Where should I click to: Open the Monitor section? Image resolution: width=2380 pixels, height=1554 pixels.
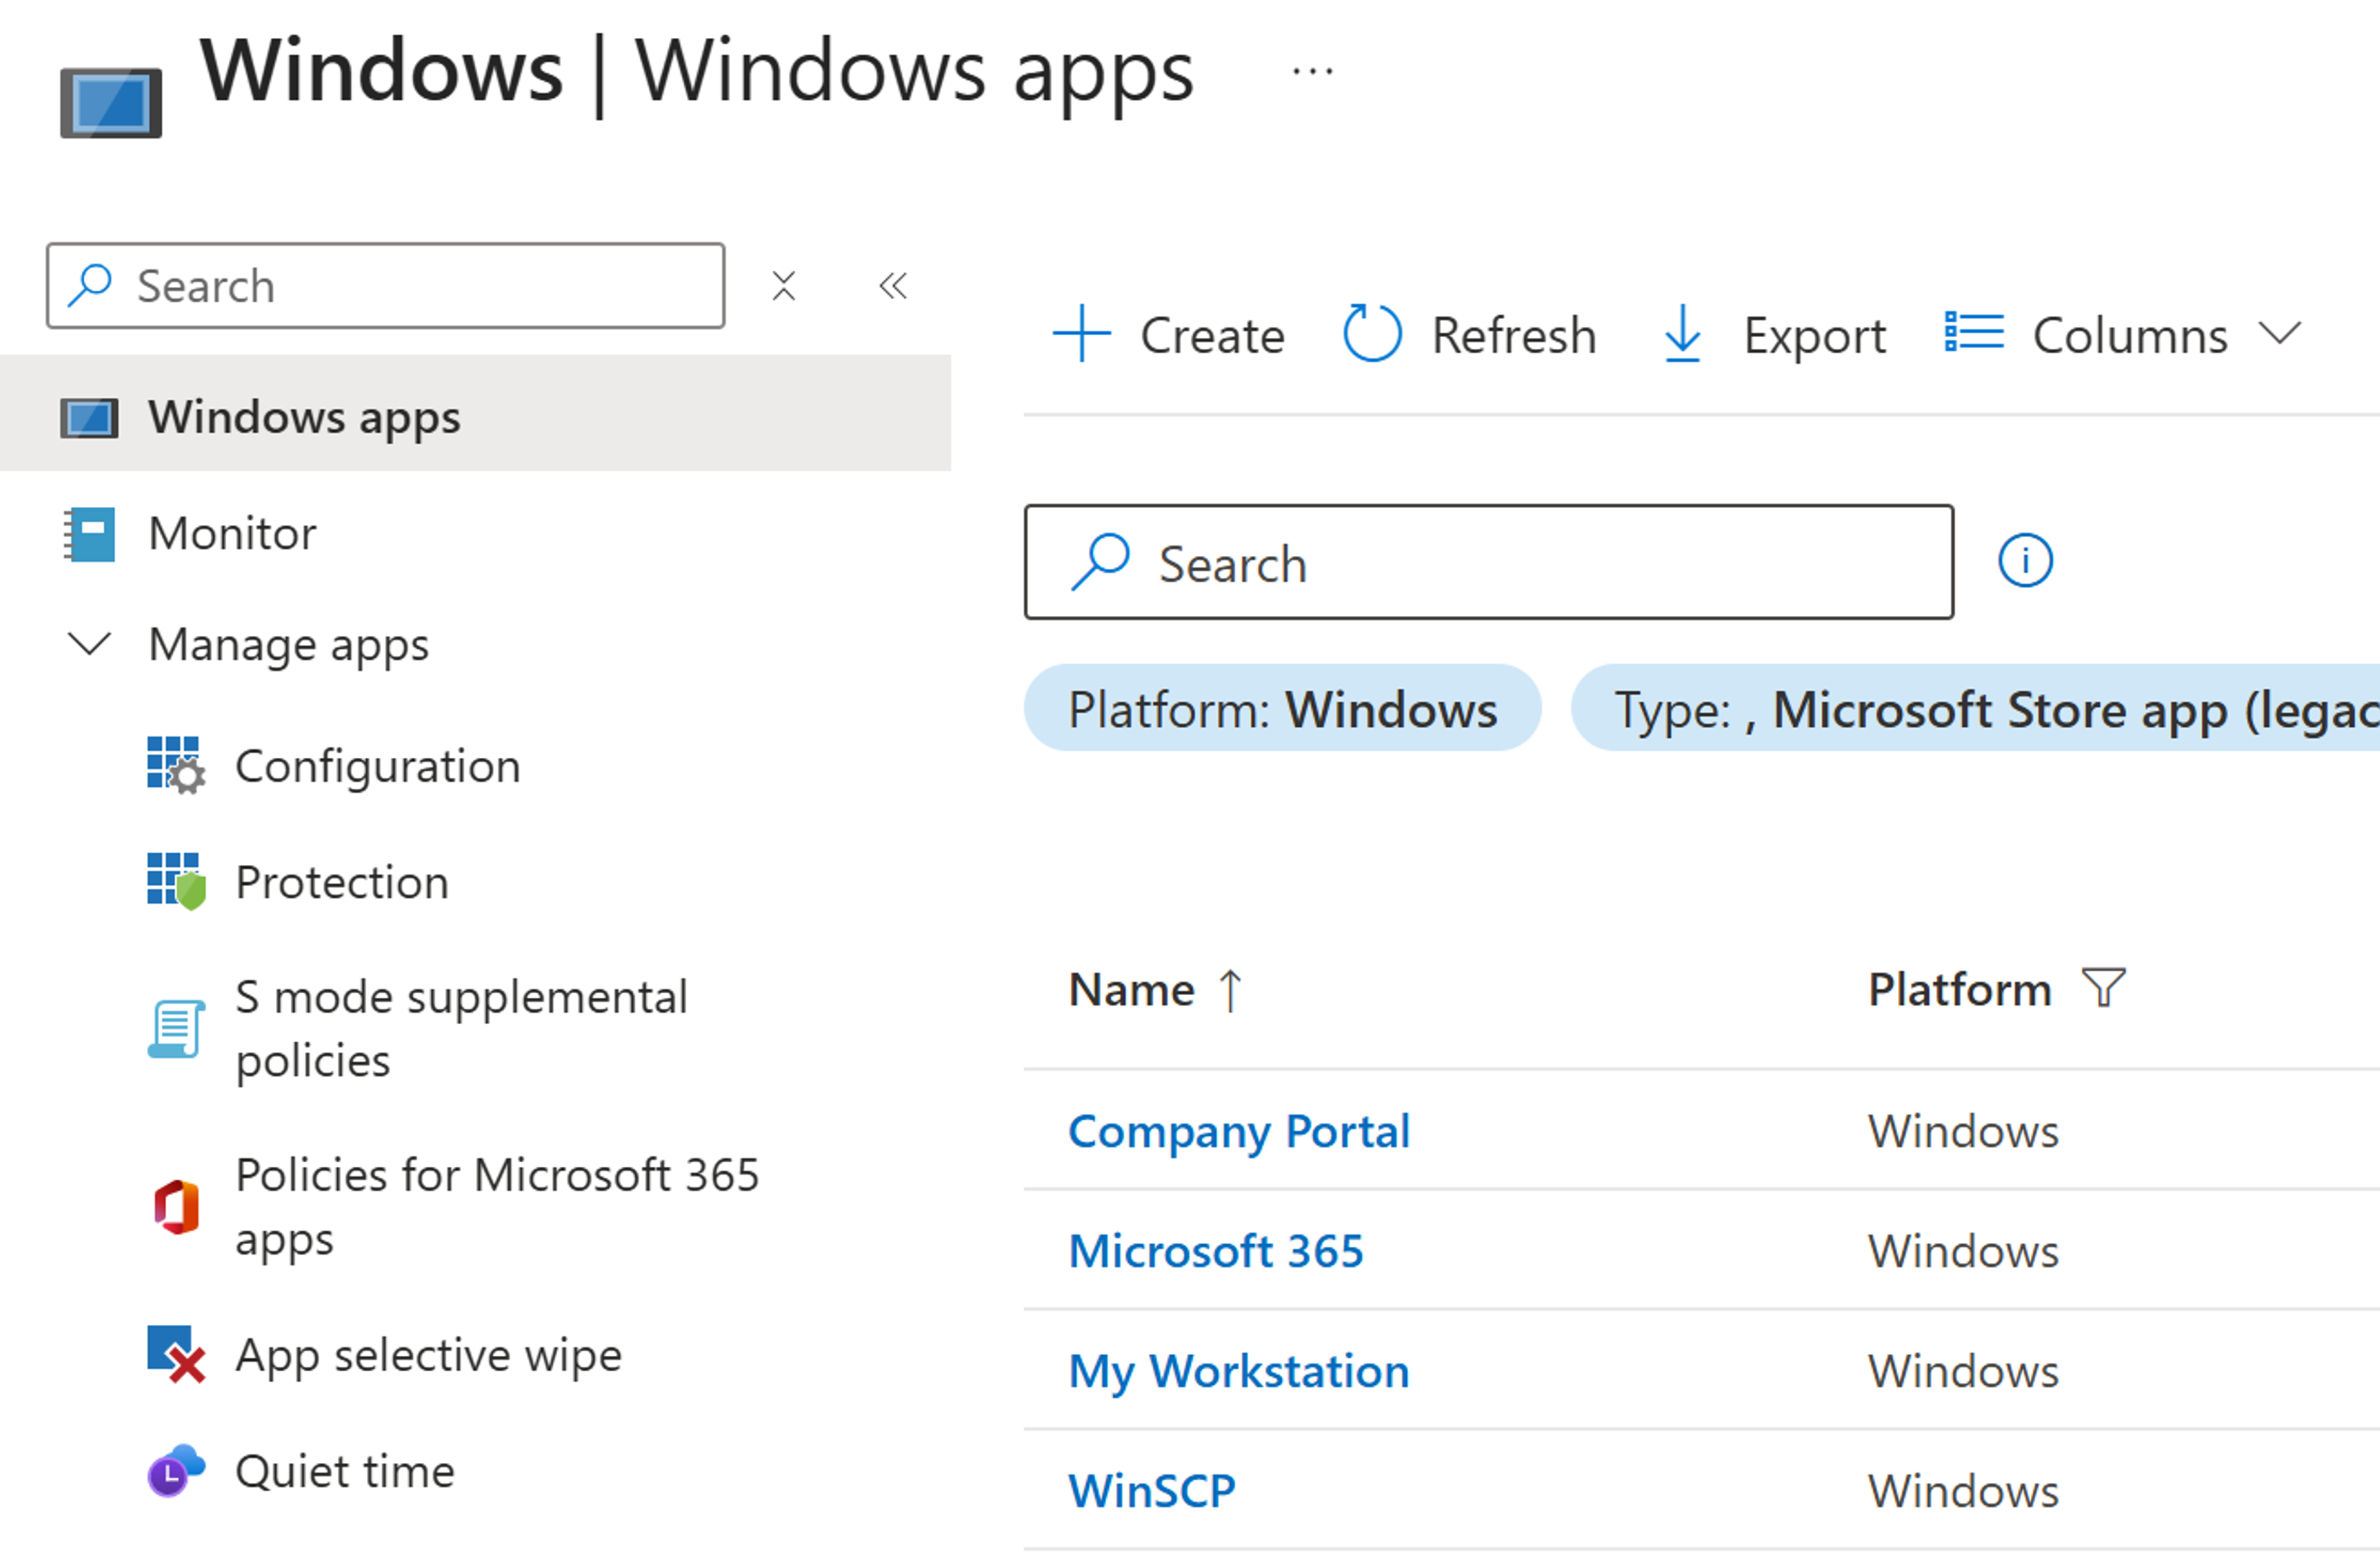click(232, 533)
